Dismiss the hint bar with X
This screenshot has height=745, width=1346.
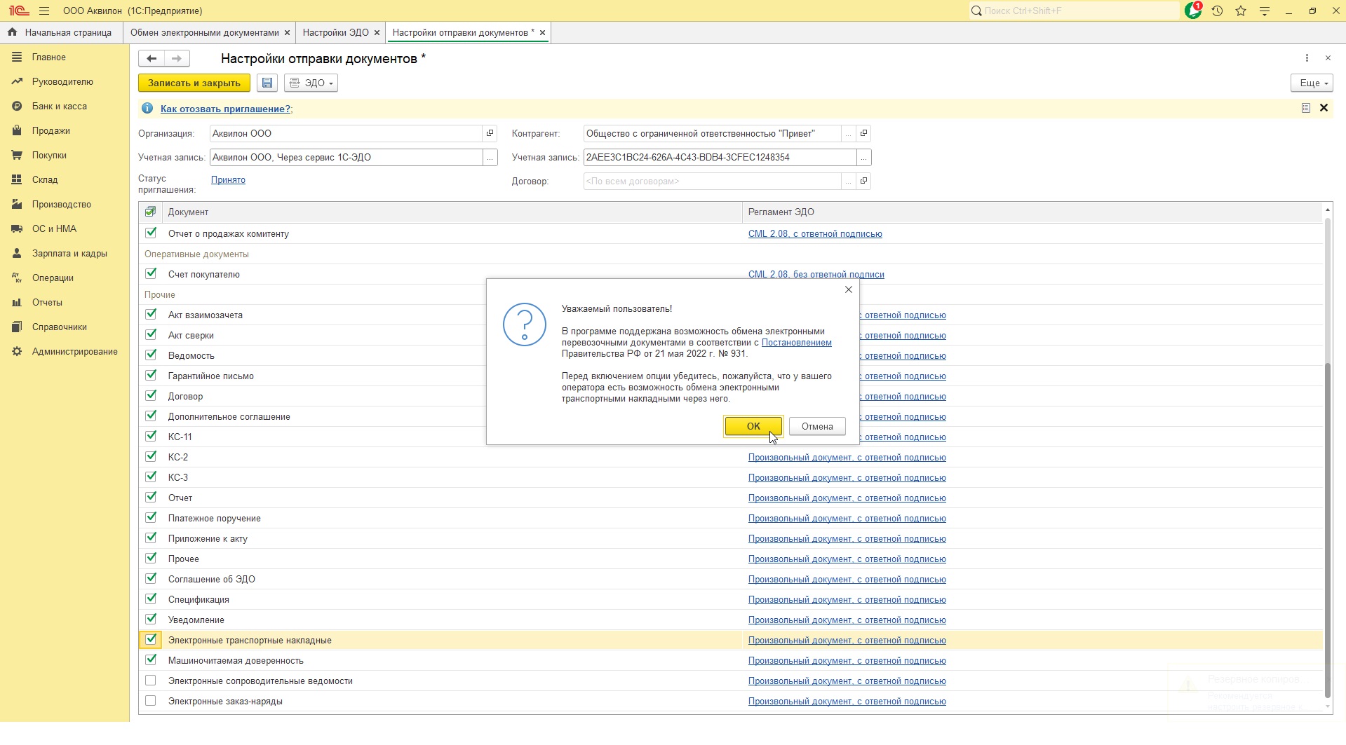coord(1324,108)
